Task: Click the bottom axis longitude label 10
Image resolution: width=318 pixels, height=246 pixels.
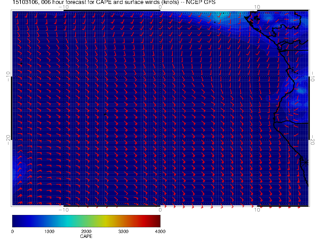Action: [257, 210]
